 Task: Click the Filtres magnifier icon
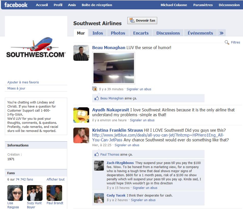(x=227, y=42)
